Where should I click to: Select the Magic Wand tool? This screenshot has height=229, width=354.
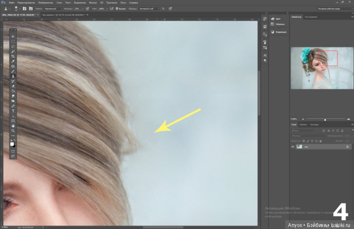point(13,52)
